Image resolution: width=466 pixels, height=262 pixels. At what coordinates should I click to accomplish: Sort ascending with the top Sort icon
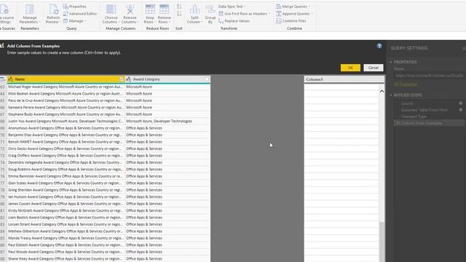[x=179, y=7]
